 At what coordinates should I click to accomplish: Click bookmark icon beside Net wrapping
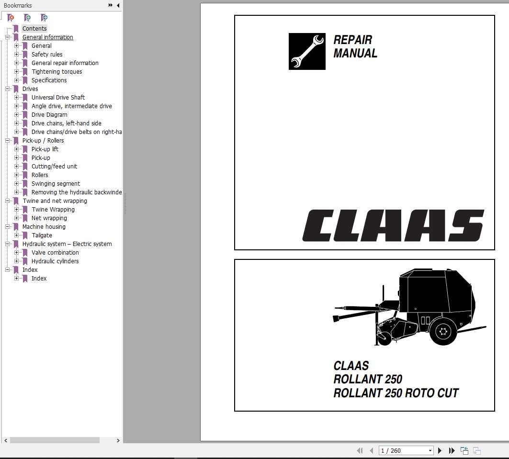tap(25, 218)
